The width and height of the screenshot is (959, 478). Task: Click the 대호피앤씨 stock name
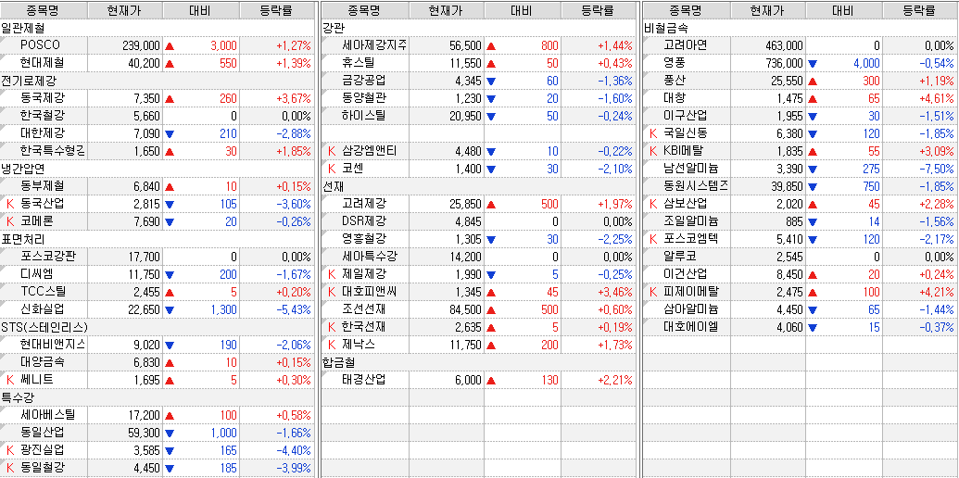370,292
